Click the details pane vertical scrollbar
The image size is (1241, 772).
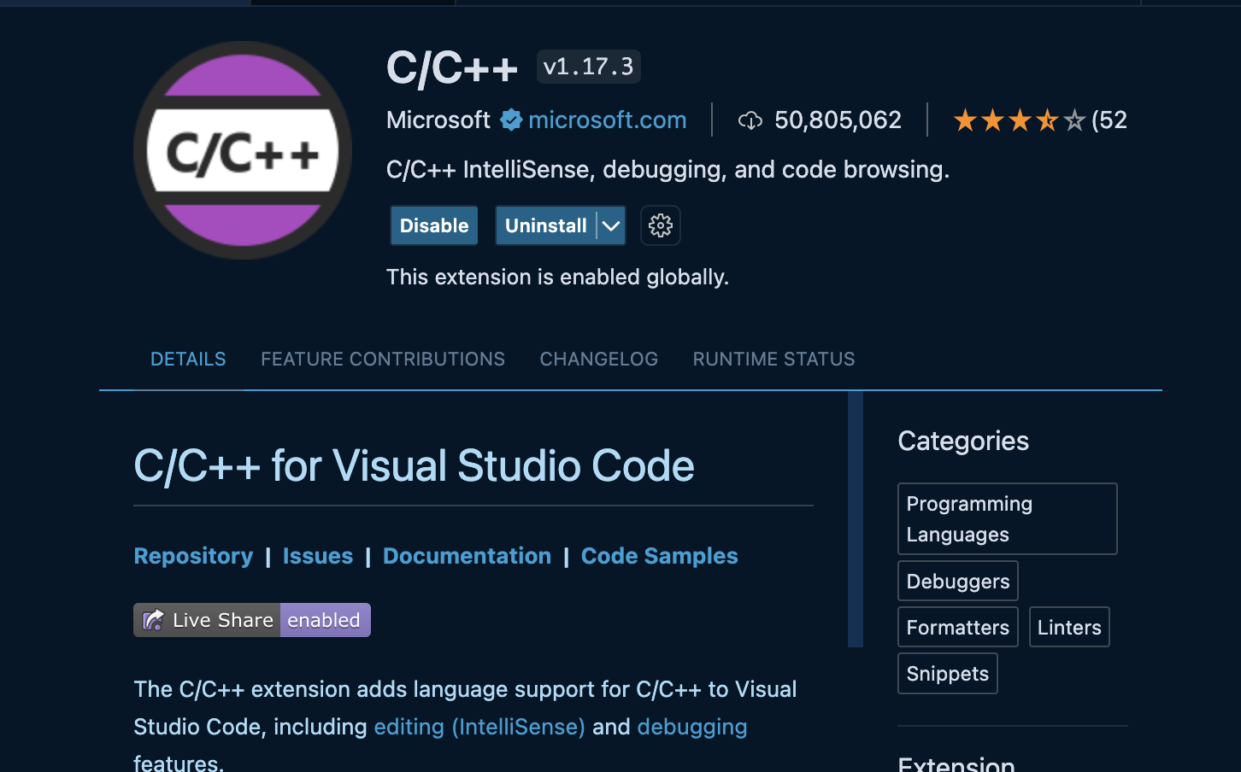(x=856, y=519)
